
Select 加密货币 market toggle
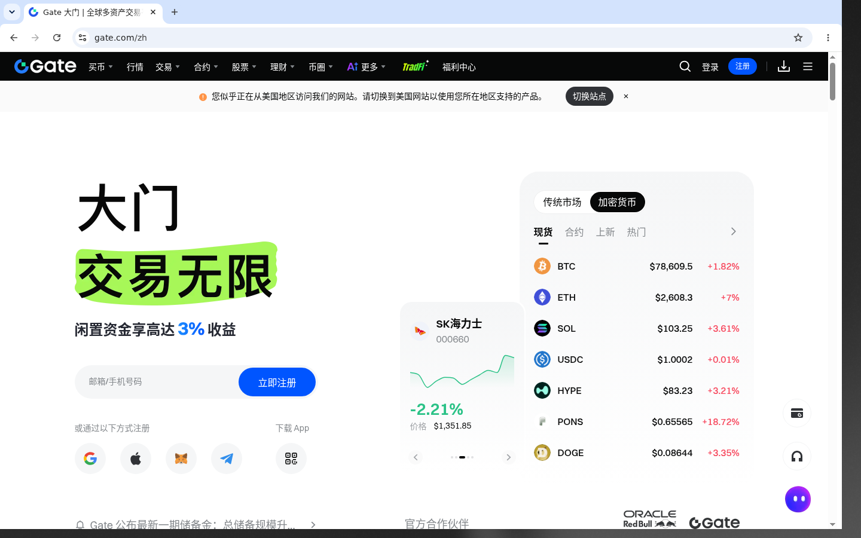(617, 202)
